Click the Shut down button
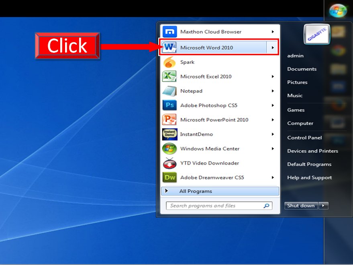Viewport: 353px width, 265px height. pyautogui.click(x=301, y=205)
